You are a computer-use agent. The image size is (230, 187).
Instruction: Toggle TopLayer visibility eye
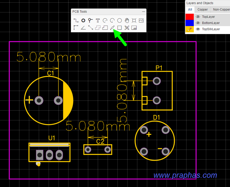198,17
